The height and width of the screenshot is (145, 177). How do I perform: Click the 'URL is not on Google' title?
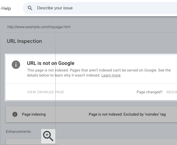[51, 63]
